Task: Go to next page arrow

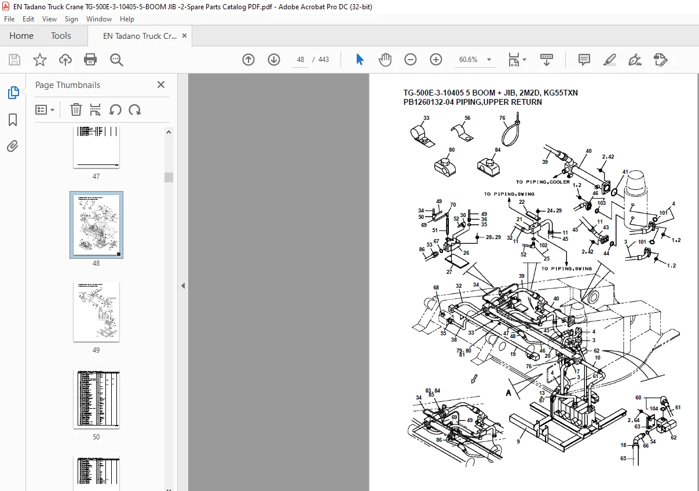Action: pyautogui.click(x=274, y=60)
